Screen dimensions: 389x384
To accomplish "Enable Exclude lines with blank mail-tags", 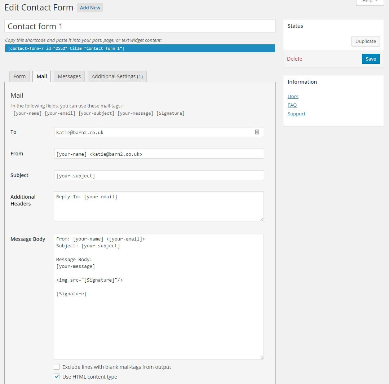I will 57,367.
